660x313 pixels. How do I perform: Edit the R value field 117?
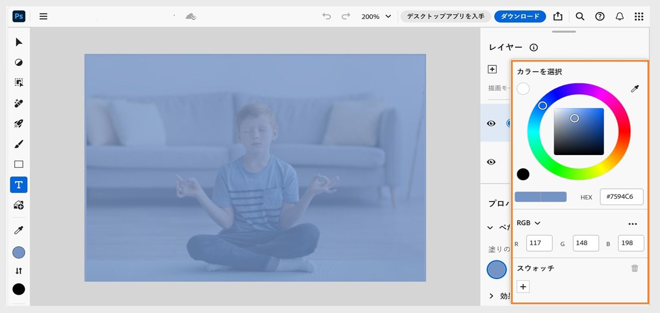click(x=539, y=243)
